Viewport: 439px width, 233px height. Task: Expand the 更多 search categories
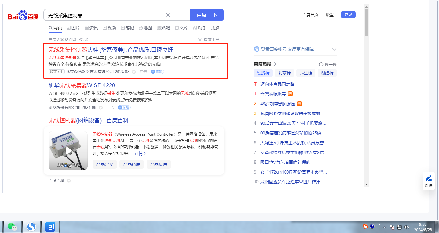click(x=215, y=28)
